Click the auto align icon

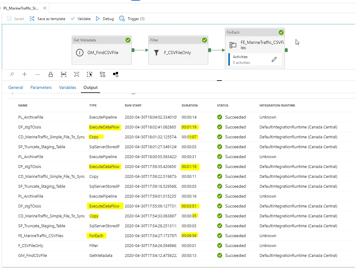pyautogui.click(x=103, y=74)
